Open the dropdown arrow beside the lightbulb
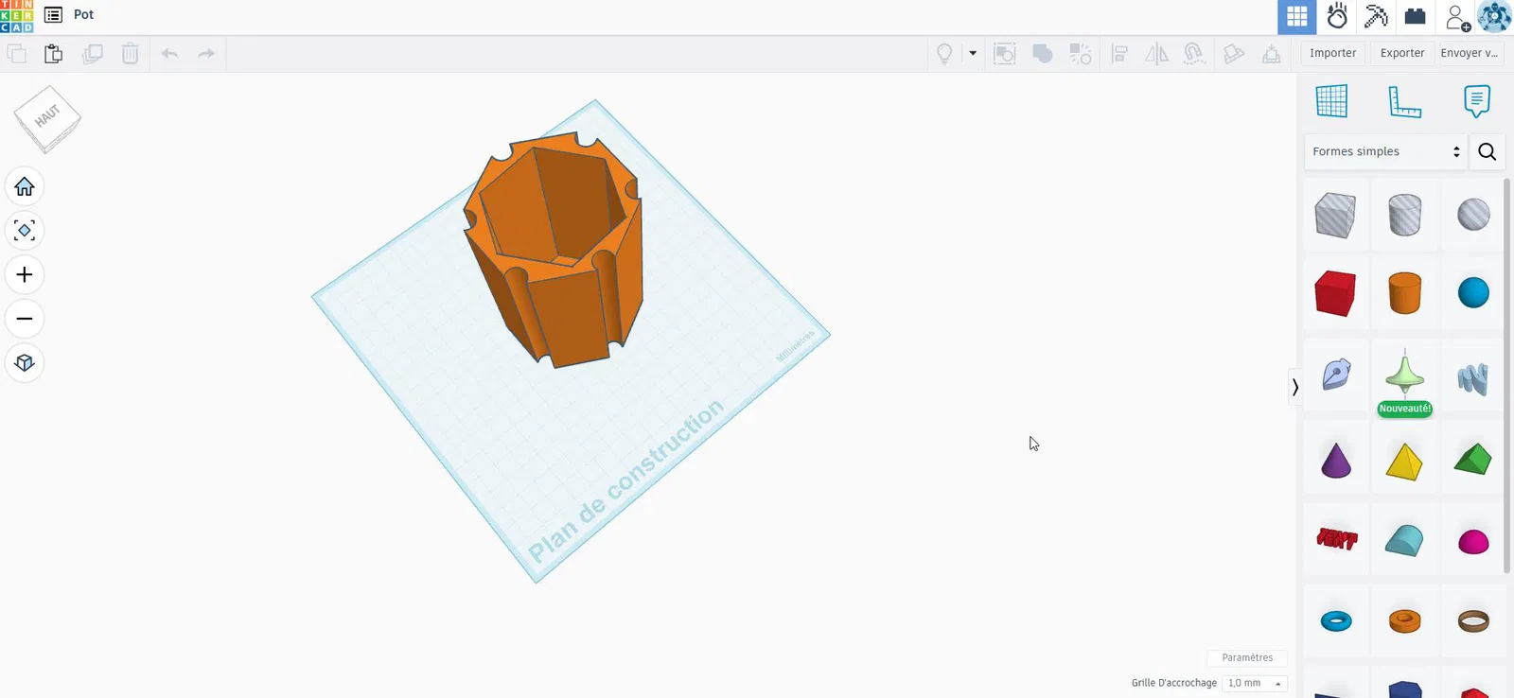 coord(973,54)
